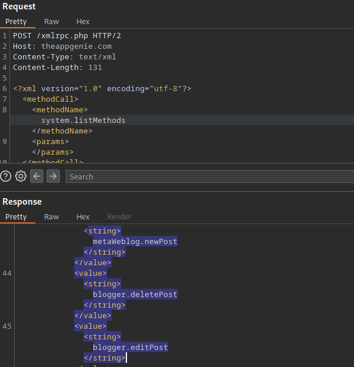354x367 pixels.
Task: Click metaWeblog.newPost in the response
Action: coord(135,241)
